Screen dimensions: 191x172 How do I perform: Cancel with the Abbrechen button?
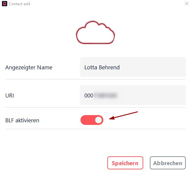[168, 163]
